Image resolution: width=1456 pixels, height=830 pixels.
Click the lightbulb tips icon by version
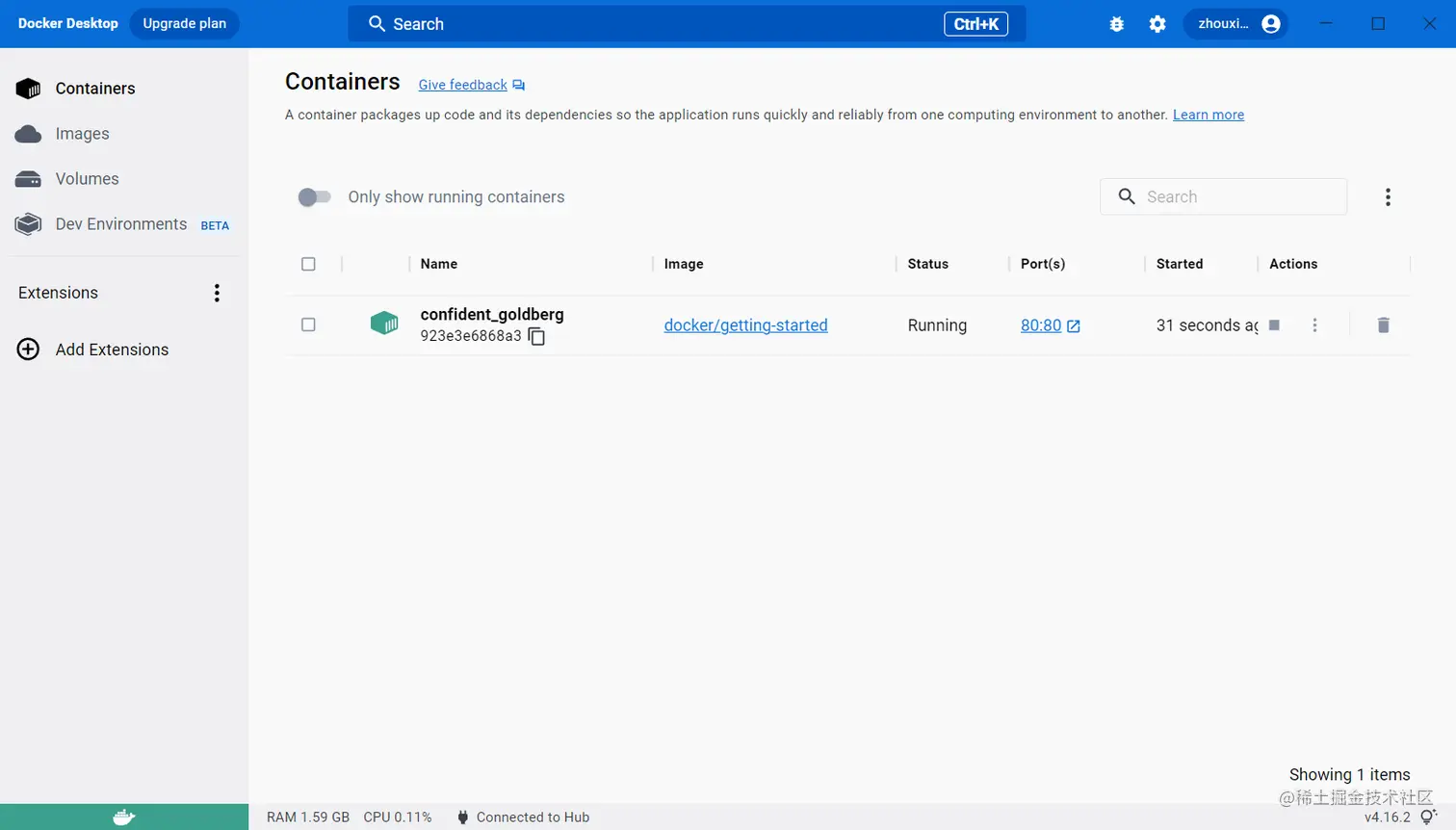pos(1429,817)
